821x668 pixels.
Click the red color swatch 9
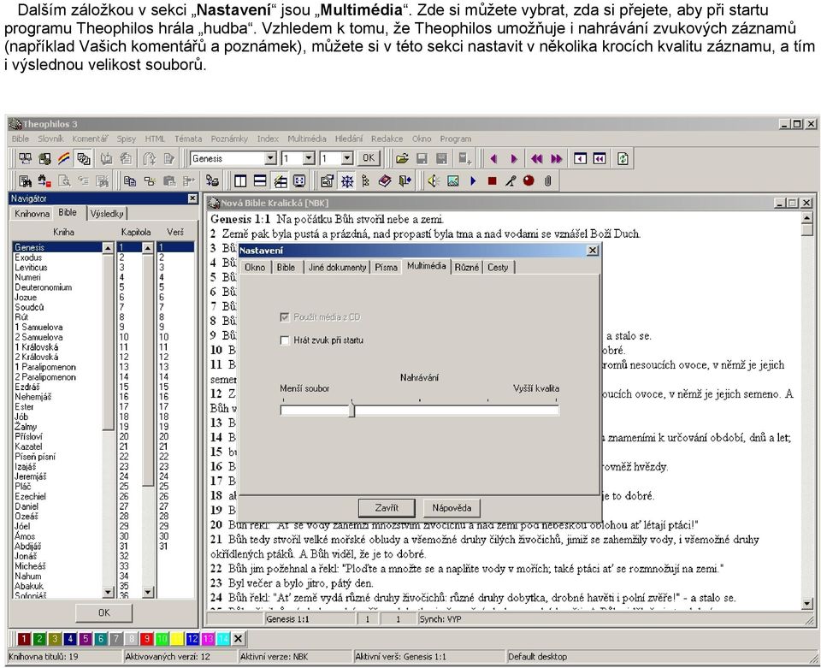[x=146, y=638]
